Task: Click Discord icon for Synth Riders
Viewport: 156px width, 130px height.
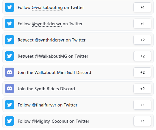Action: tap(10, 89)
